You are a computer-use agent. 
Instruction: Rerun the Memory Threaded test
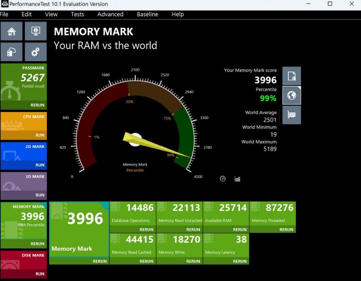click(x=286, y=229)
